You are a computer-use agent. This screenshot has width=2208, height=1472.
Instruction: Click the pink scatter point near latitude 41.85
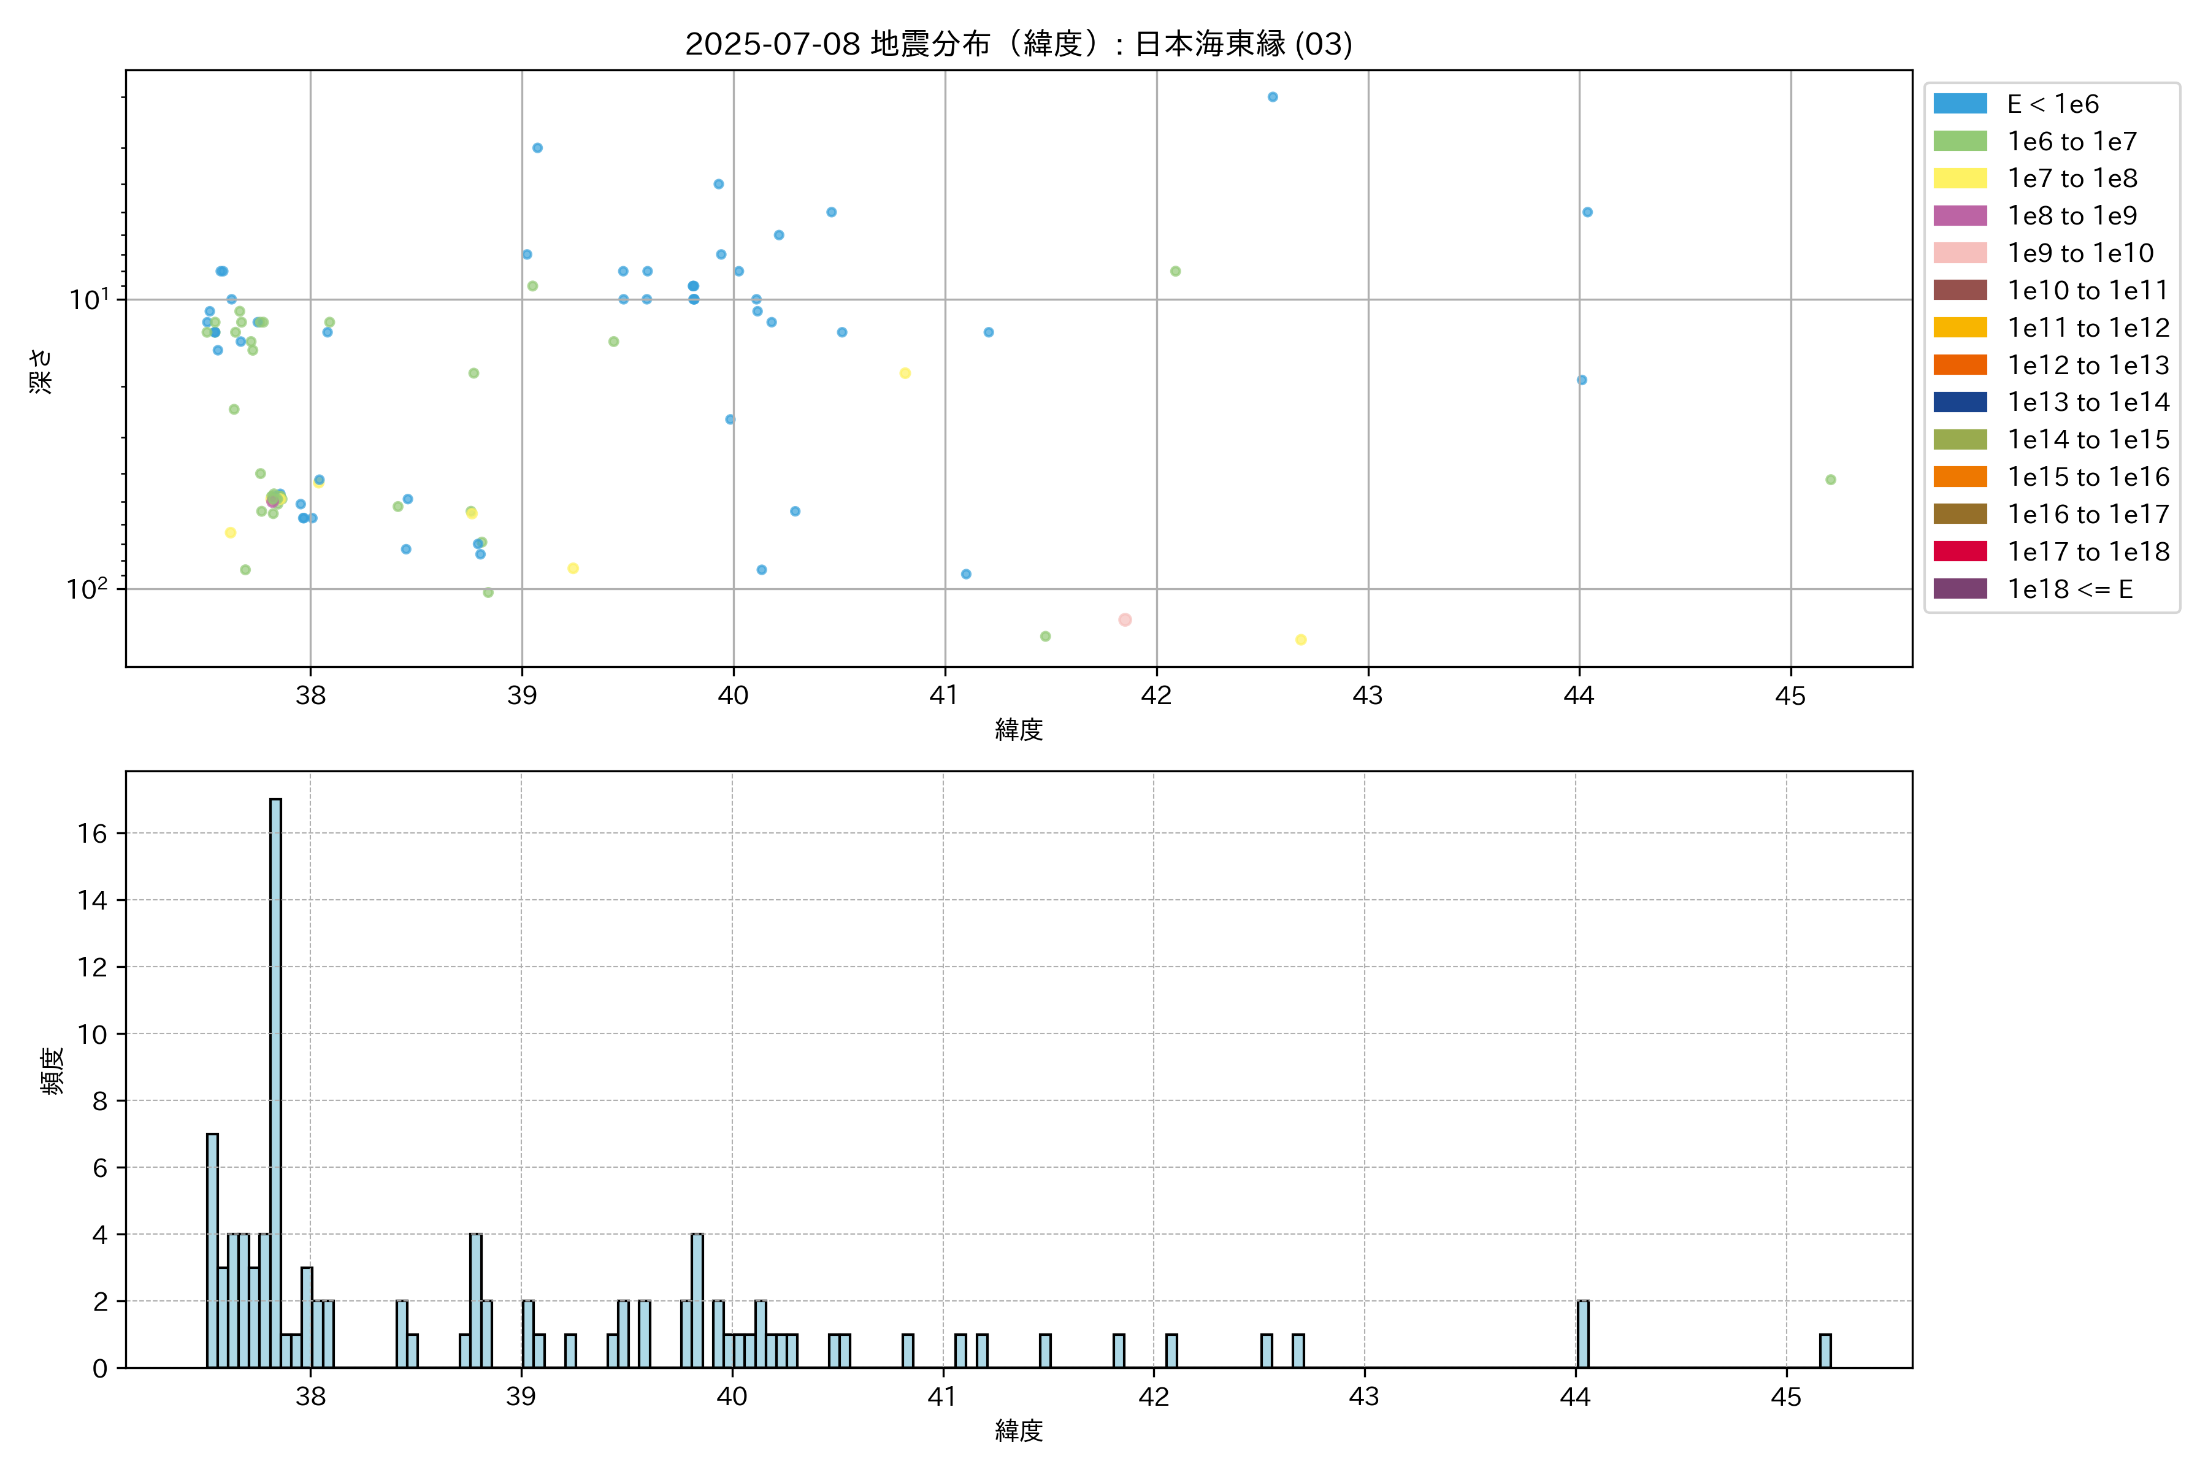[1125, 619]
